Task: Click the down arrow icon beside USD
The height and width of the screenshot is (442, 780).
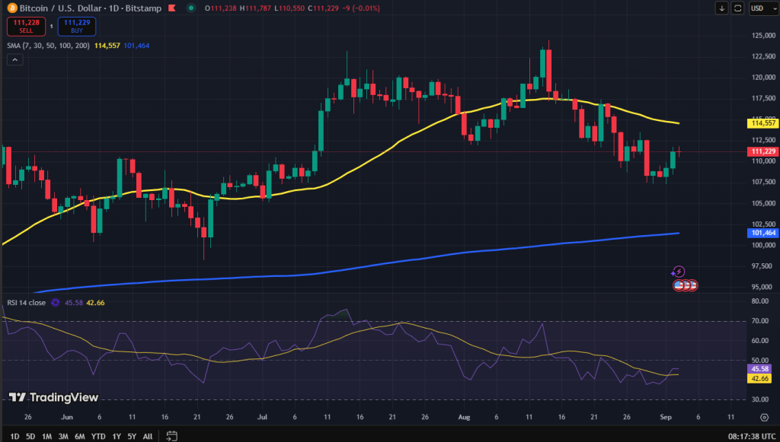Action: coord(721,8)
